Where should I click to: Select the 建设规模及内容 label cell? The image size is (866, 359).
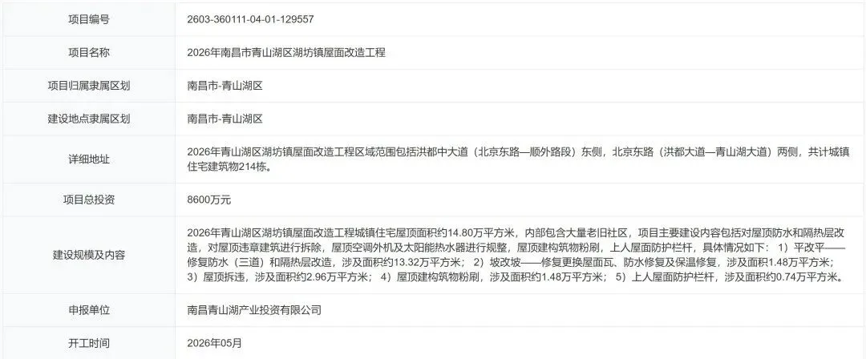[x=89, y=255]
